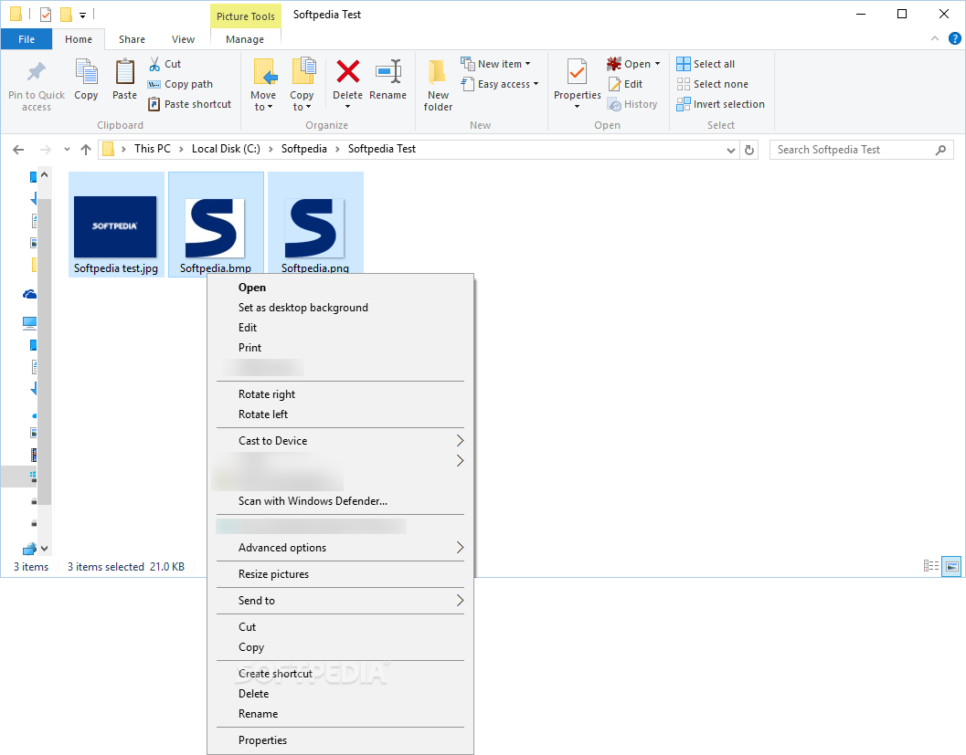Expand the address bar history dropdown
The image size is (966, 755).
(x=730, y=150)
